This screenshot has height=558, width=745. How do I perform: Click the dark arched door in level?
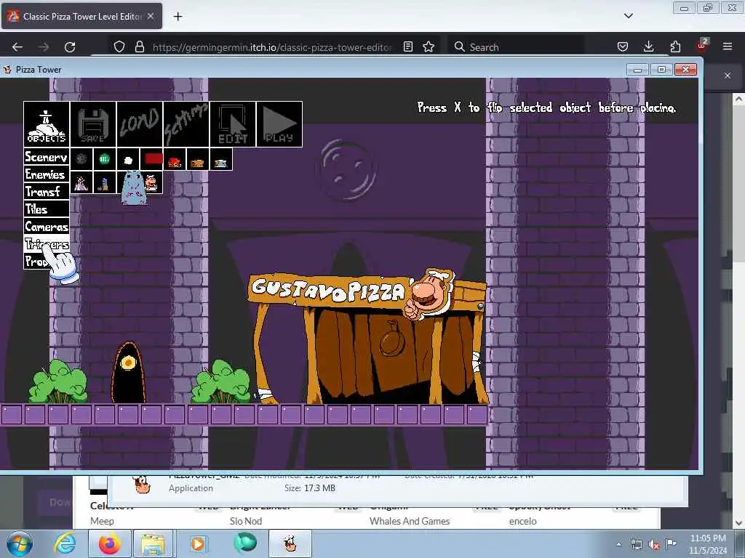[x=128, y=373]
